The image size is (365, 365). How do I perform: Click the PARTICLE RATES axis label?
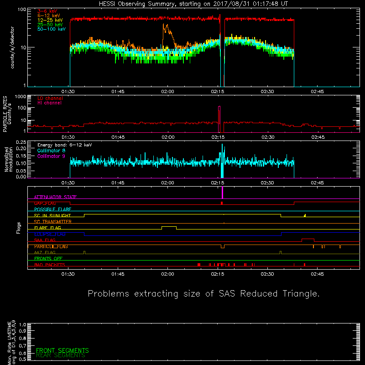7,114
